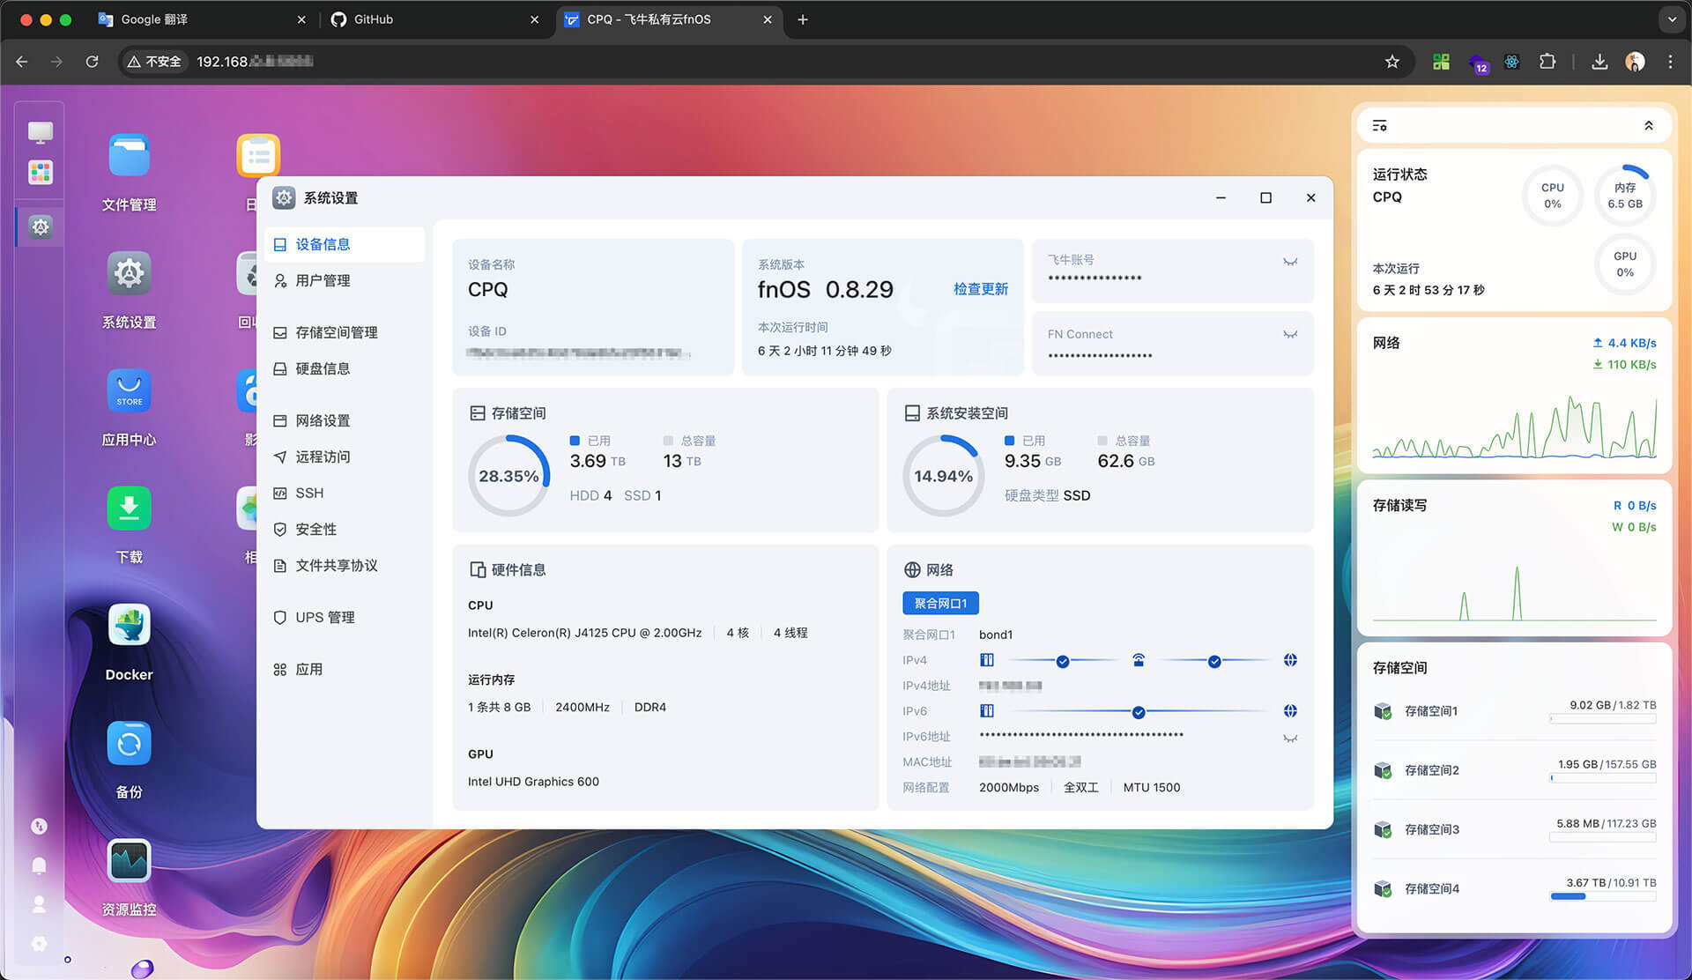Click the 不安全 site info chip
This screenshot has width=1692, height=980.
point(154,62)
